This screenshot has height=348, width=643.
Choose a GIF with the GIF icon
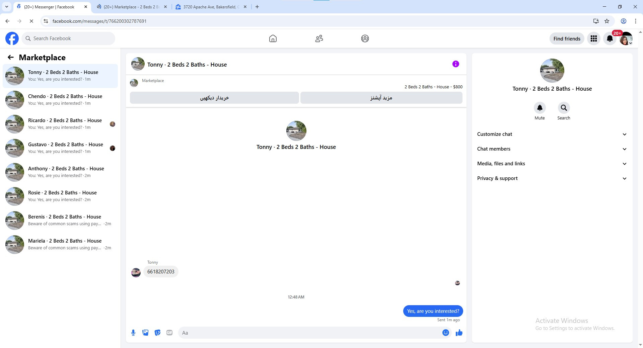(169, 333)
